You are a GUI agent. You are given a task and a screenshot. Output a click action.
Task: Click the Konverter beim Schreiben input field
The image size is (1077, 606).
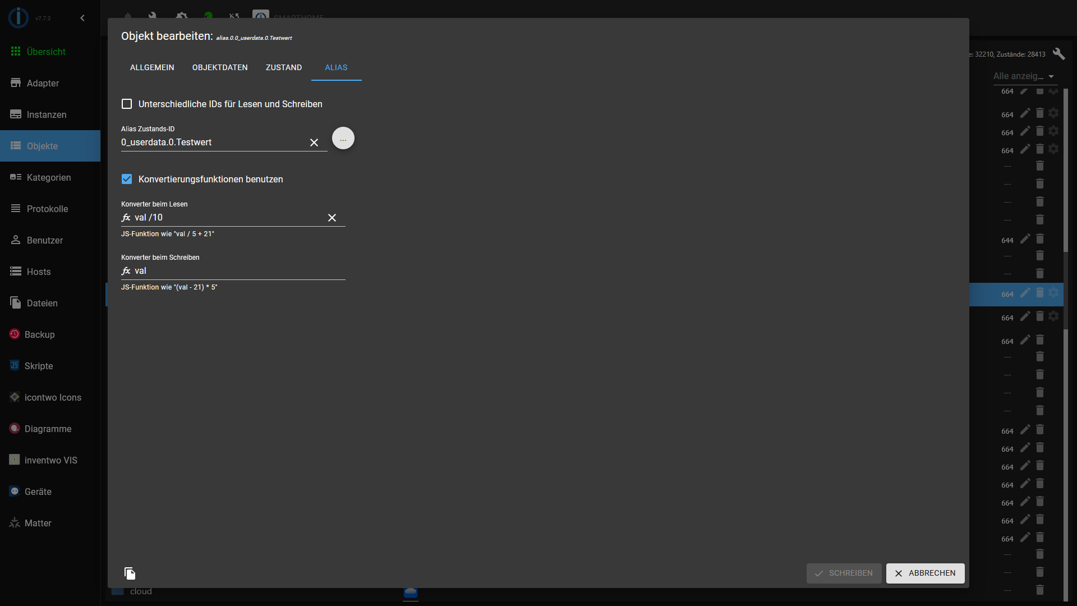tap(236, 271)
